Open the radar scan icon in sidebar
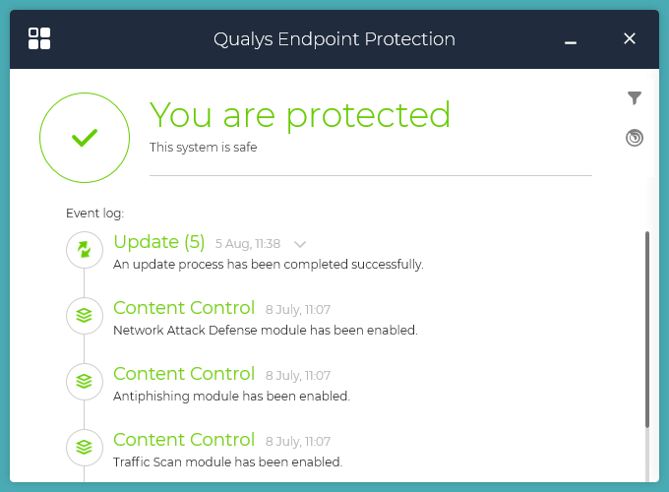Image resolution: width=669 pixels, height=492 pixels. (635, 138)
